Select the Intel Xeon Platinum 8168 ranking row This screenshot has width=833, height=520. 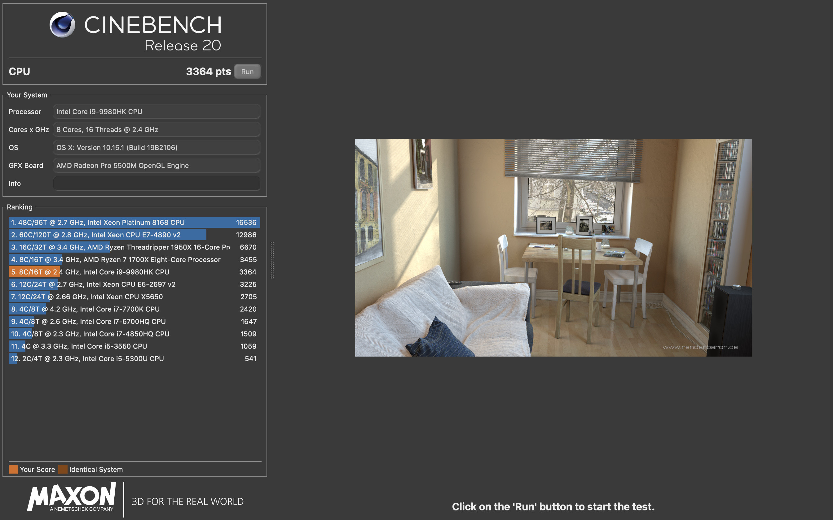pyautogui.click(x=134, y=223)
